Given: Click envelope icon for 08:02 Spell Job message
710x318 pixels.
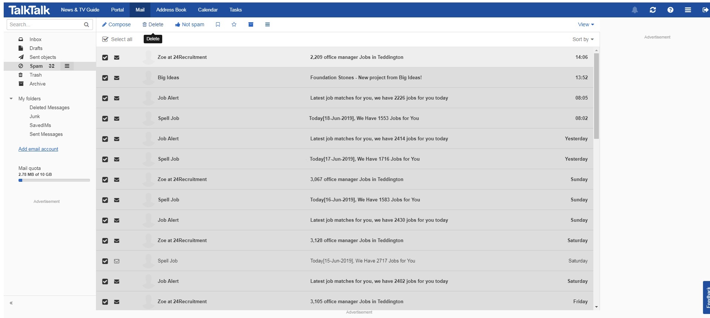Looking at the screenshot, I should [x=117, y=118].
